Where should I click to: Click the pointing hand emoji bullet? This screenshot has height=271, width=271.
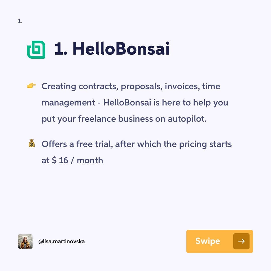[31, 86]
